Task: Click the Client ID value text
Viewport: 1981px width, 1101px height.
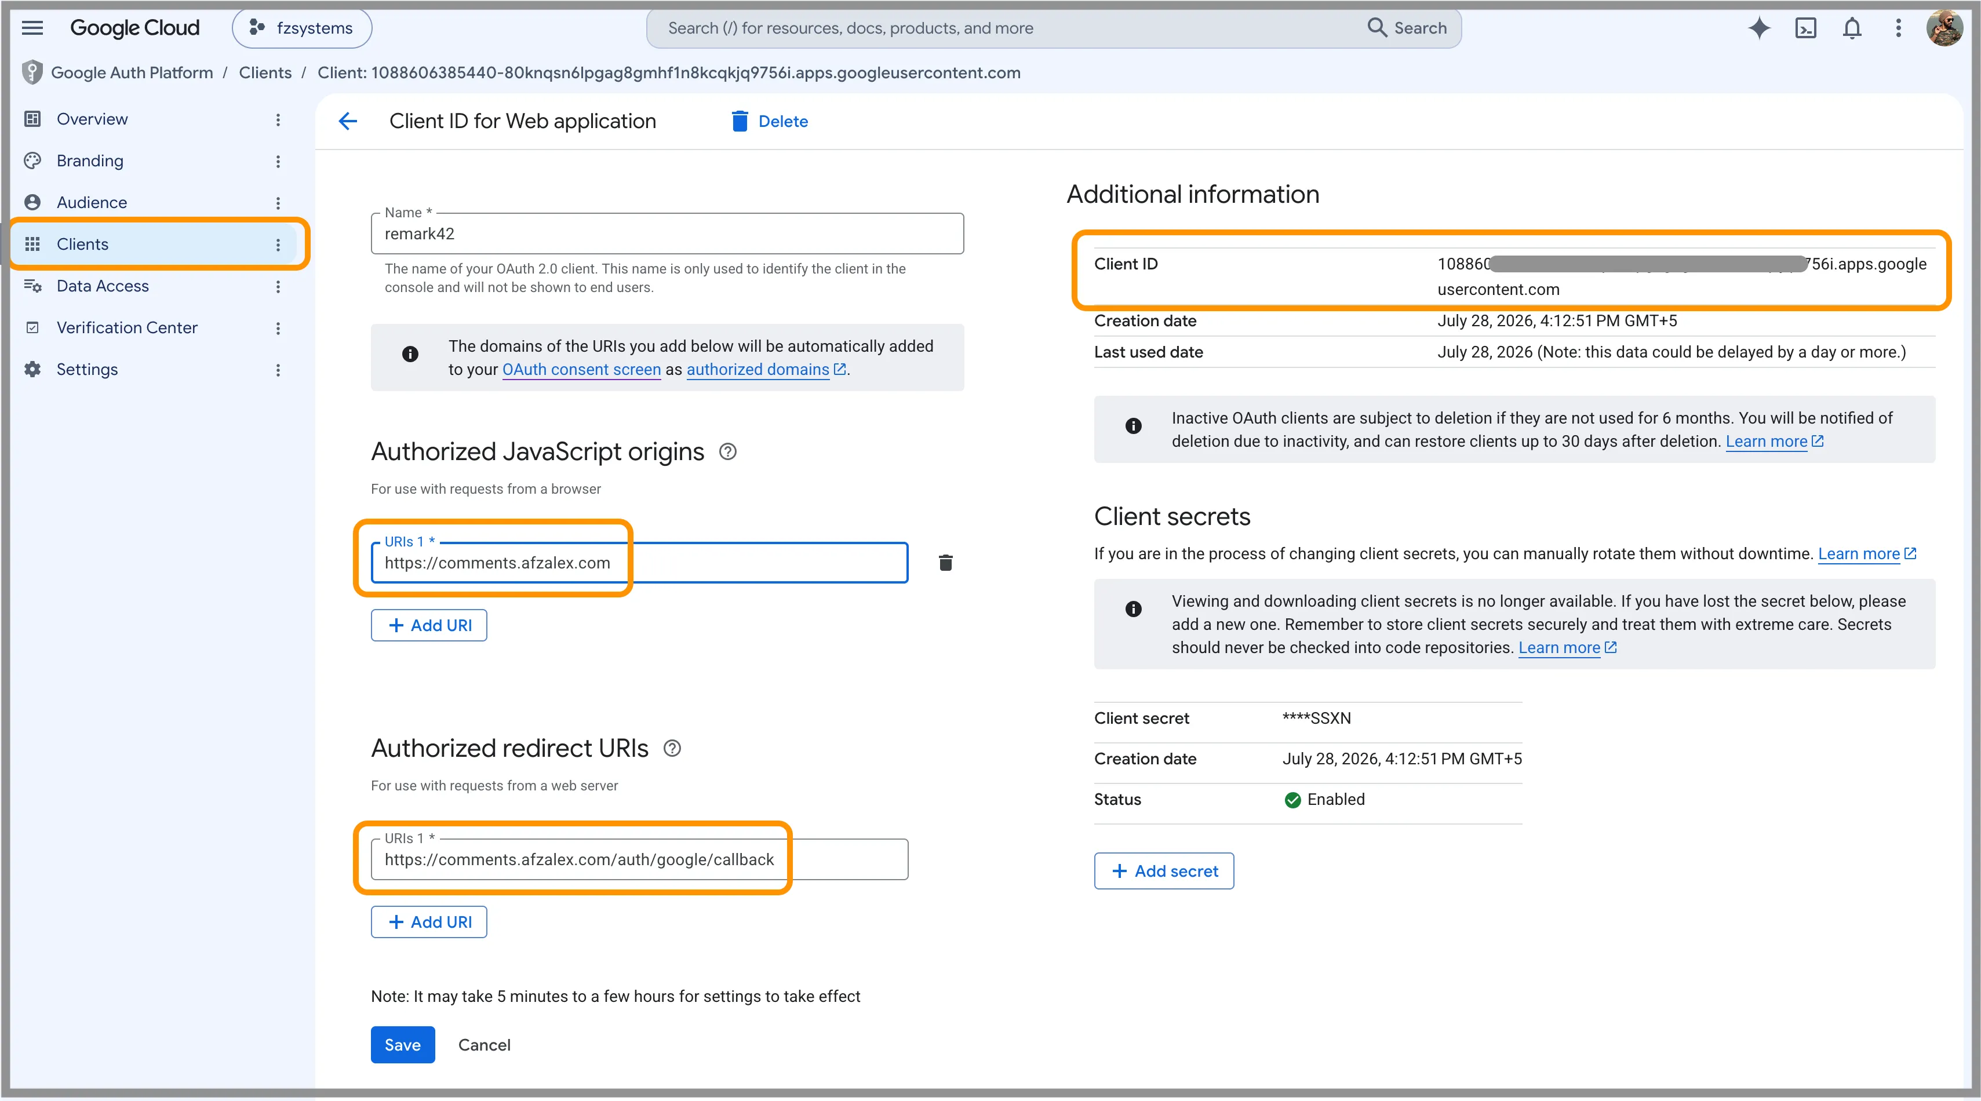Action: 1683,277
